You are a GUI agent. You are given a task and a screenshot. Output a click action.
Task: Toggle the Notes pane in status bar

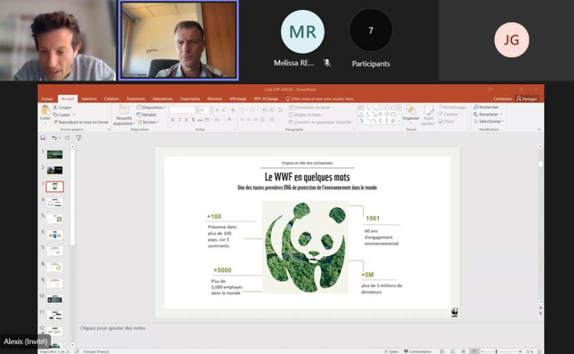click(x=391, y=351)
